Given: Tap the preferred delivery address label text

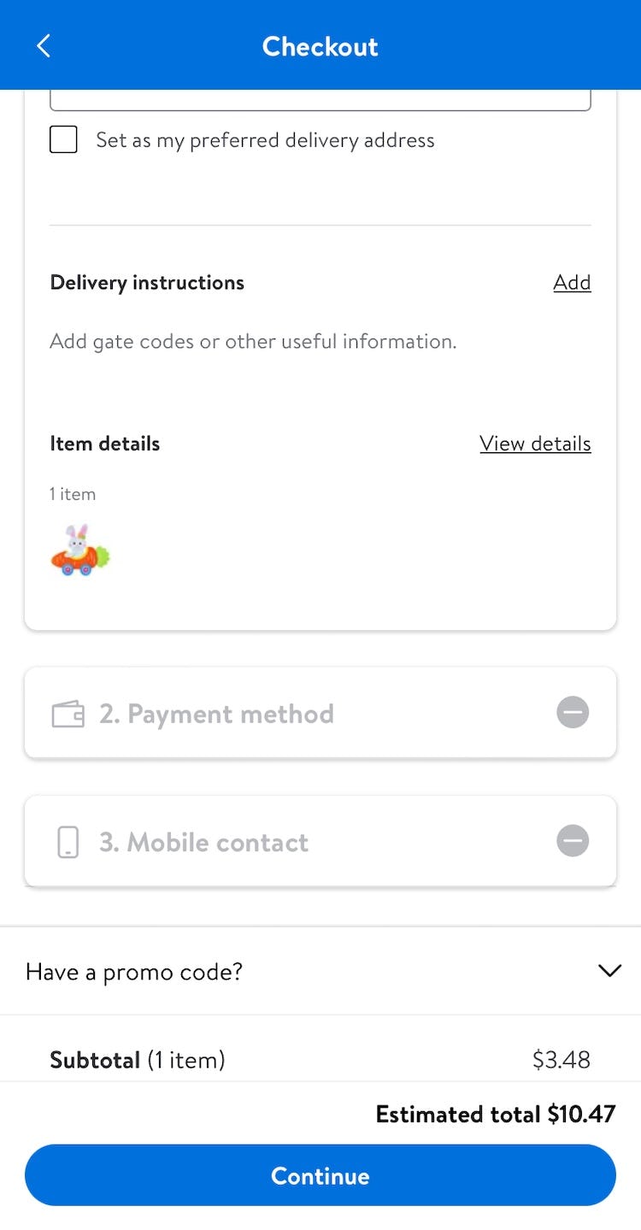Looking at the screenshot, I should coord(265,140).
